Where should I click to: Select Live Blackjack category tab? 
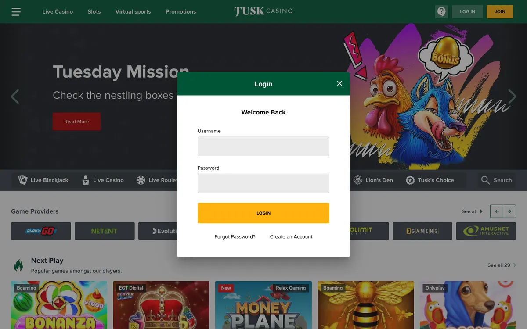(43, 180)
